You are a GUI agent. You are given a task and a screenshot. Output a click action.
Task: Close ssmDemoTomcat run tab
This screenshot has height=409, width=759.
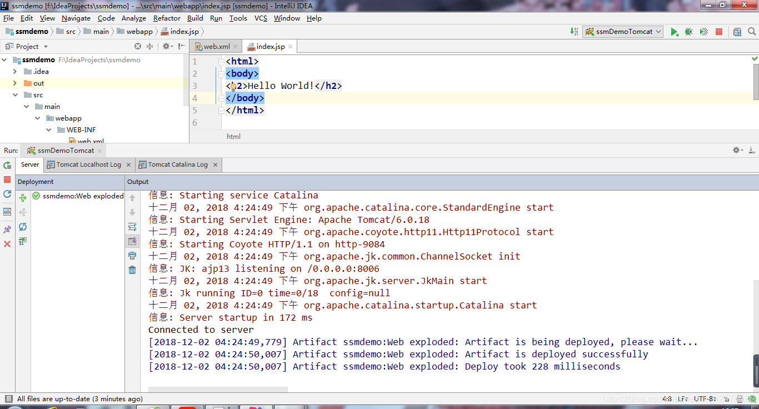tap(100, 151)
